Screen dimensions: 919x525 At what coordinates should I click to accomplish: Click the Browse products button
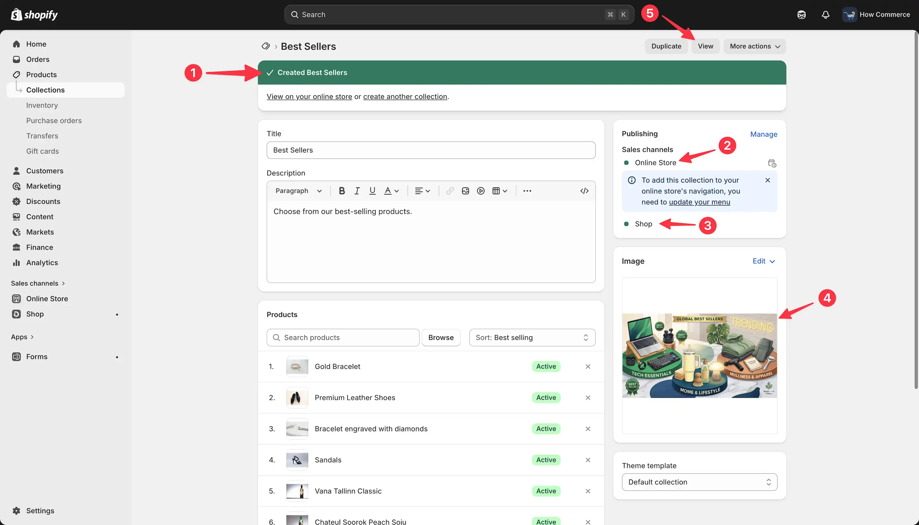[x=441, y=338]
